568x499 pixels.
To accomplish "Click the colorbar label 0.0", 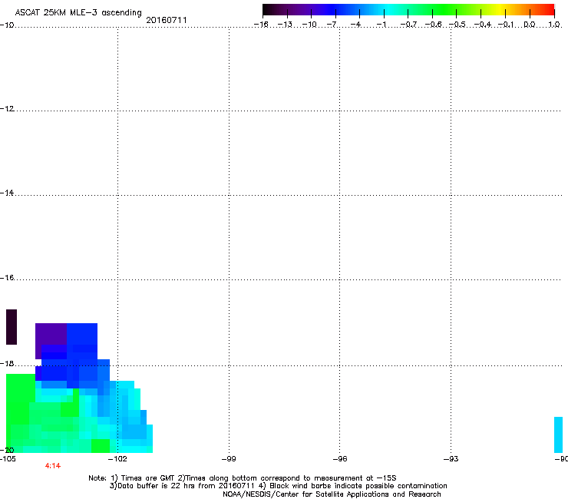I will 530,25.
